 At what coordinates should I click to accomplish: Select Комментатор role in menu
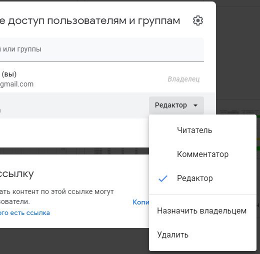tap(202, 154)
